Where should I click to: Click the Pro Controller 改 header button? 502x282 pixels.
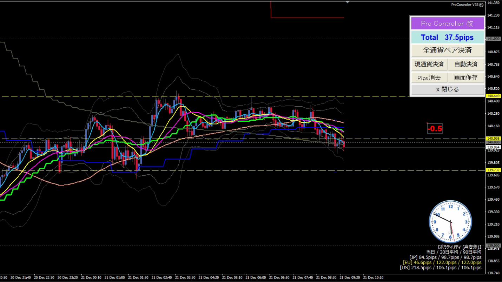coord(448,23)
